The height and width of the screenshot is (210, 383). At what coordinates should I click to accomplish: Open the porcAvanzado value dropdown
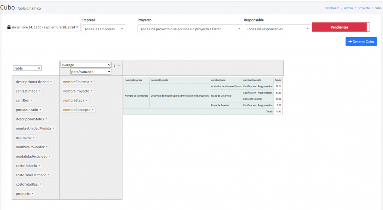tap(91, 71)
